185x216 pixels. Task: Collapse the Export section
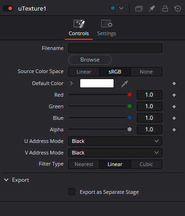click(6, 180)
